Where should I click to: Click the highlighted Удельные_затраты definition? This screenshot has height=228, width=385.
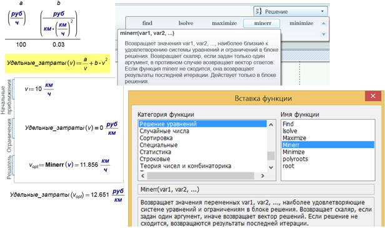[x=57, y=64]
